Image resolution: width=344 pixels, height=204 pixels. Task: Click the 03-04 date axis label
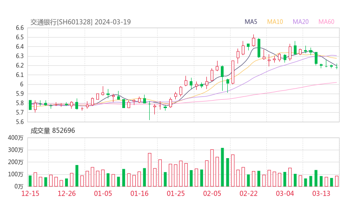coord(285,193)
